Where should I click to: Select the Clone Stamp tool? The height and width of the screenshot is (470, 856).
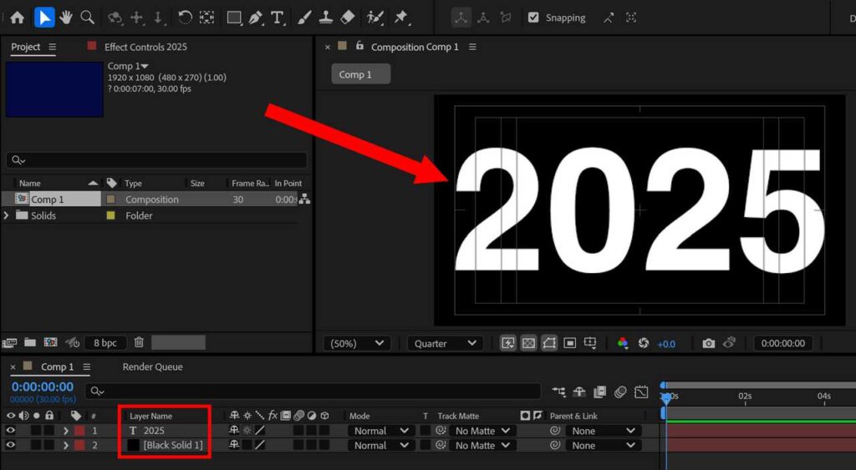326,18
